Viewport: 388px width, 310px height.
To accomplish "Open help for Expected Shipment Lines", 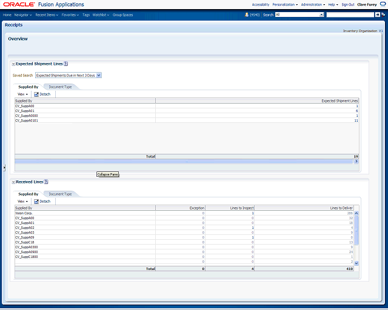I will tap(65, 64).
